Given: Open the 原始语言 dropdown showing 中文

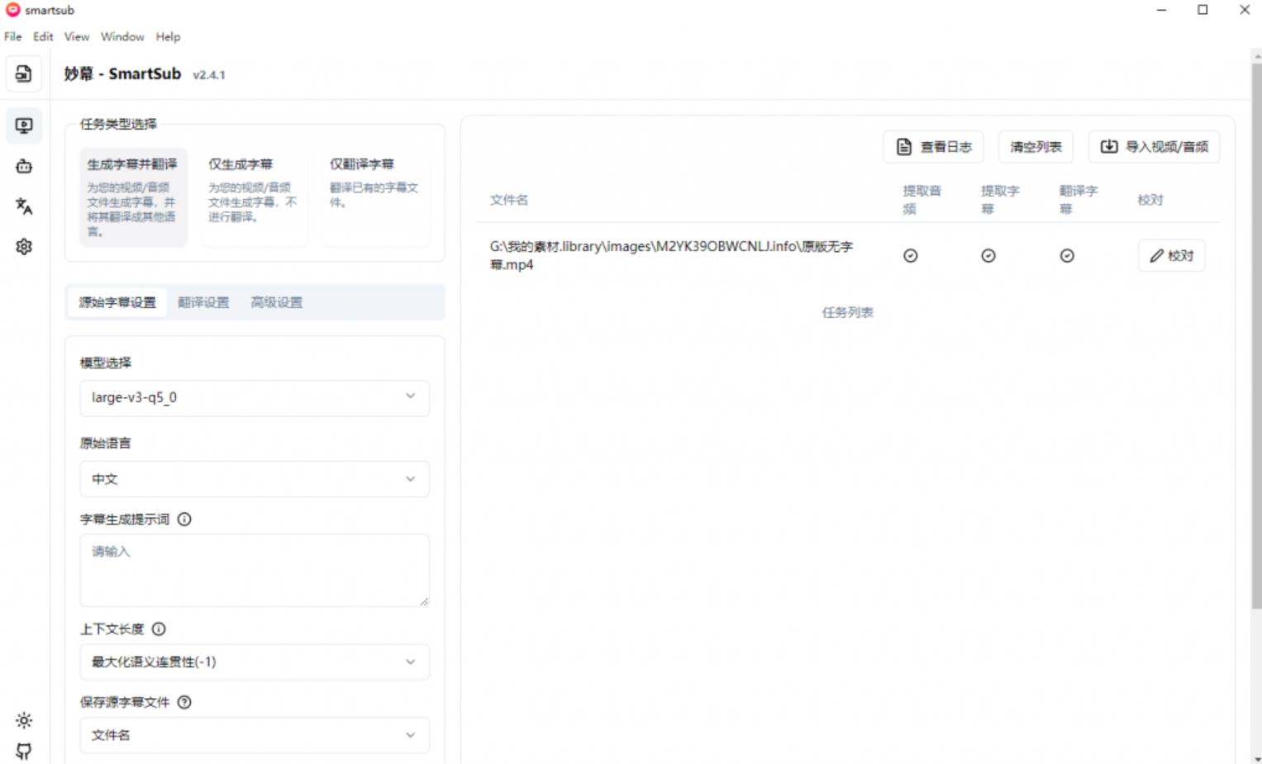Looking at the screenshot, I should 255,479.
